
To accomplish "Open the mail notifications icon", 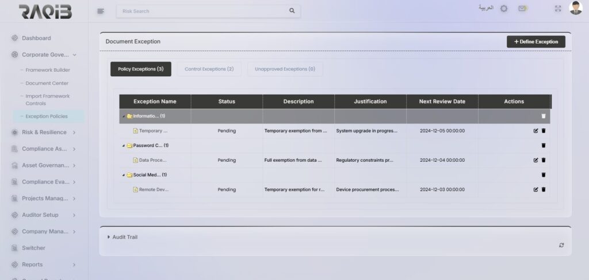I will [x=522, y=9].
